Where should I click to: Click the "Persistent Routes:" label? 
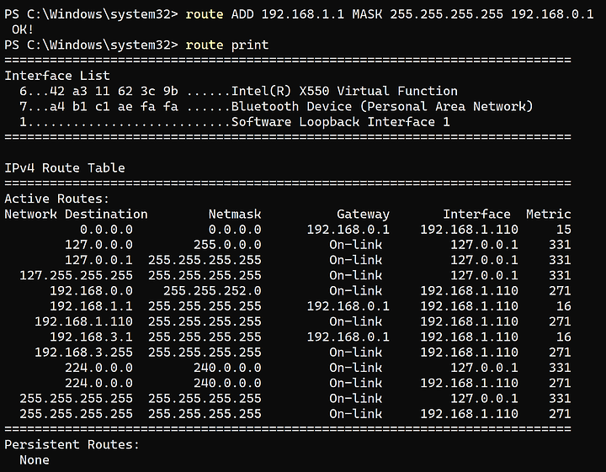tap(72, 444)
